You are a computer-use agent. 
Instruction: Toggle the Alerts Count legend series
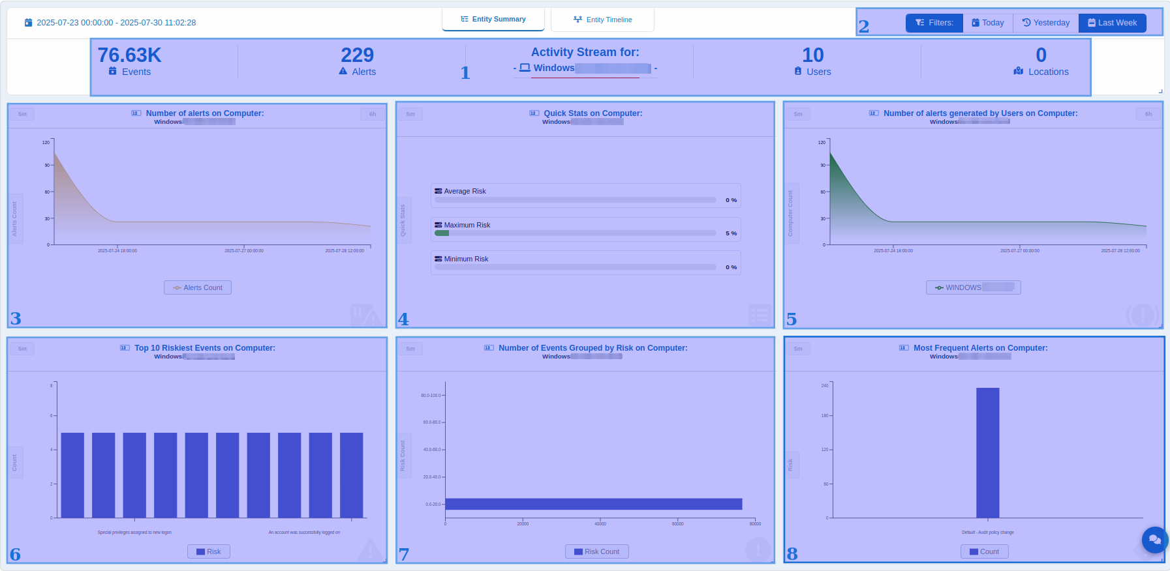(x=198, y=287)
